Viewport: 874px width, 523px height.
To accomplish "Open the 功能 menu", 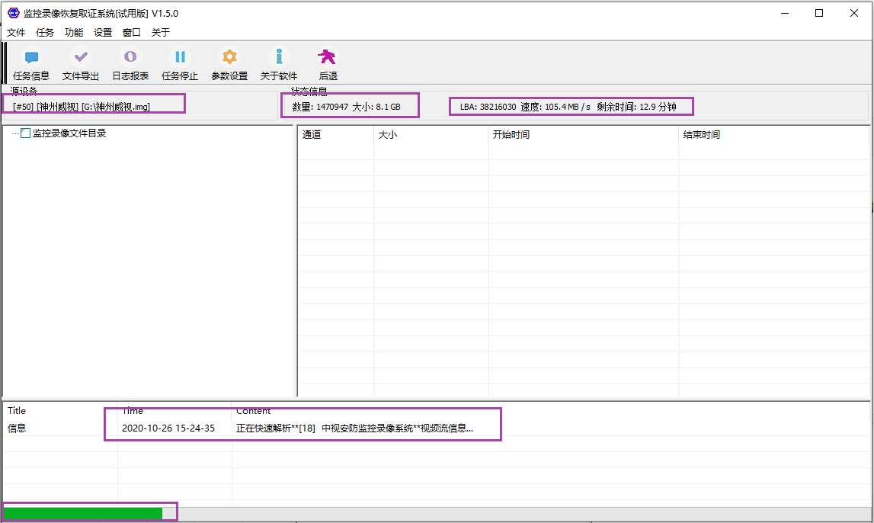I will coord(74,33).
